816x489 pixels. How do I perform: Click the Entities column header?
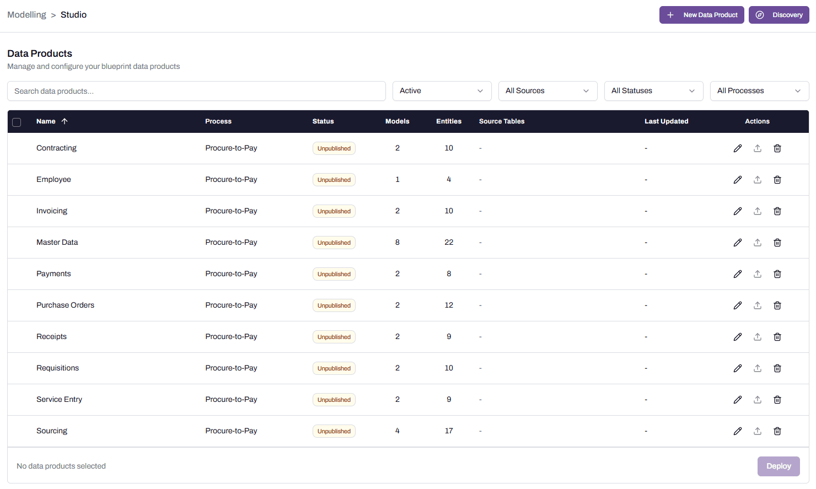point(449,121)
